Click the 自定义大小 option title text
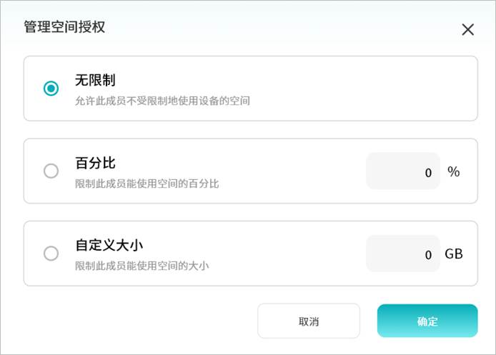The image size is (496, 355). 110,245
